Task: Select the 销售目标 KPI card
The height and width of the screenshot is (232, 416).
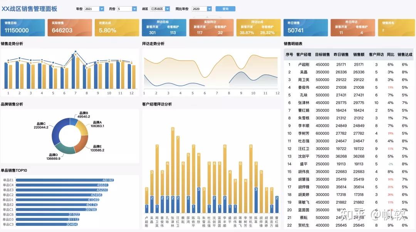Action: (22, 27)
